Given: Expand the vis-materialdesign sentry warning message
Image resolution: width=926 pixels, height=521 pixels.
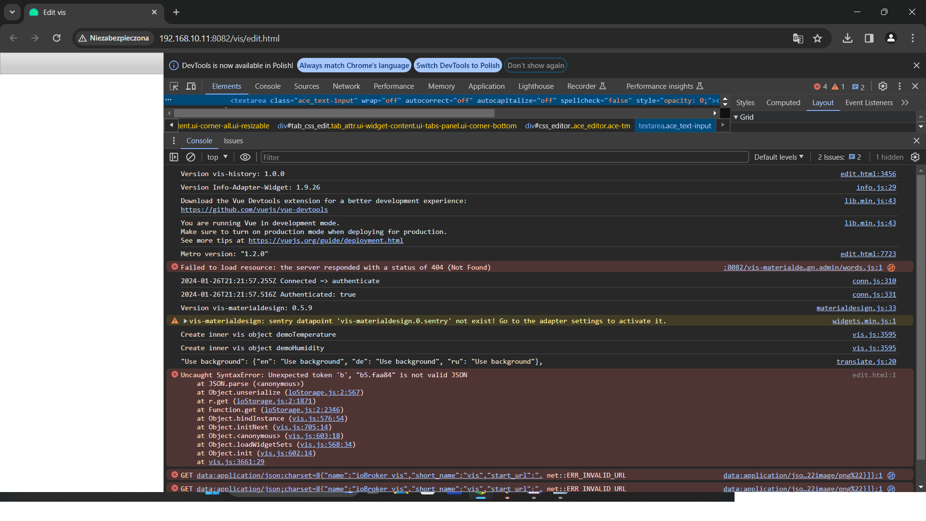Looking at the screenshot, I should 185,321.
